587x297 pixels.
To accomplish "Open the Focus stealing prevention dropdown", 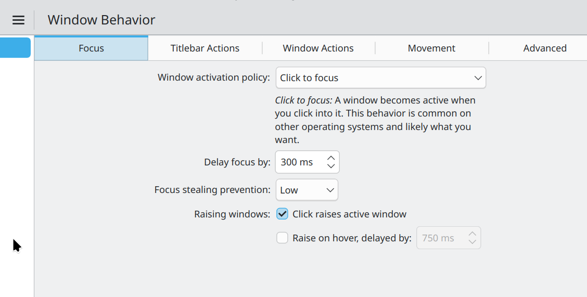I will pos(307,190).
